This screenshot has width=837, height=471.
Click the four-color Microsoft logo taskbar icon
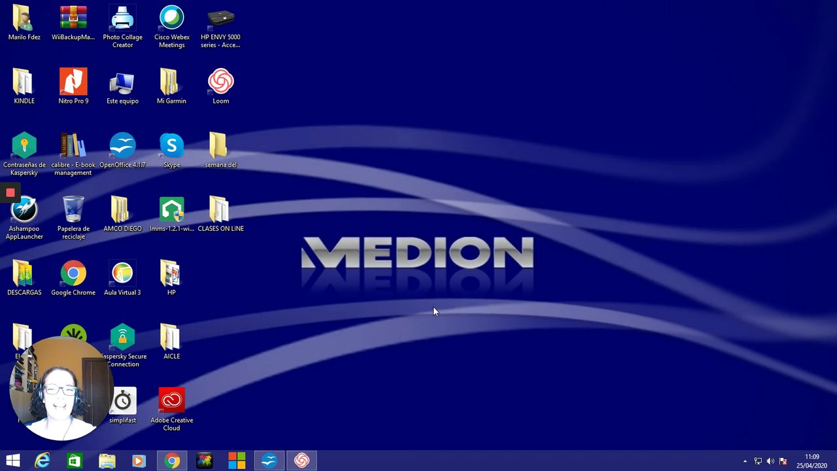pos(237,461)
